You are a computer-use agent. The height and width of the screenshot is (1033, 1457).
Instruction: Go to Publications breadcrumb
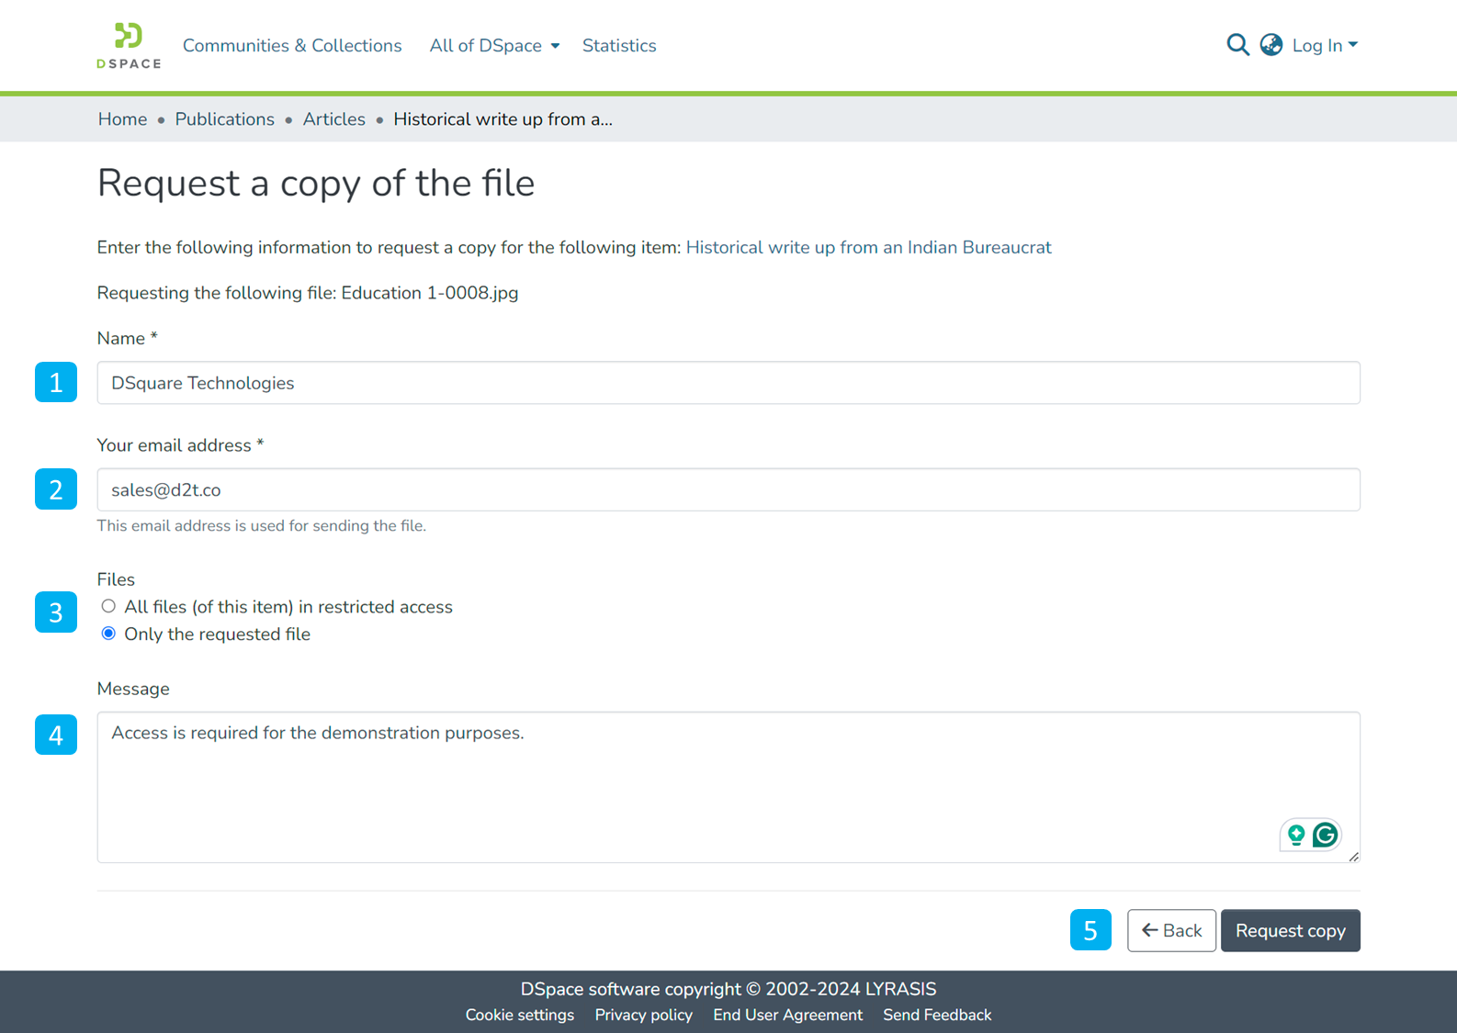(x=224, y=119)
